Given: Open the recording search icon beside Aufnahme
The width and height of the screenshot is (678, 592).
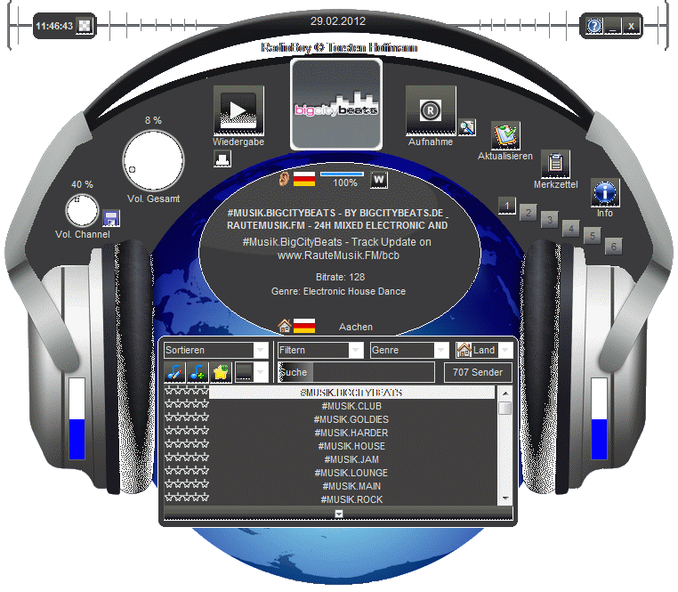Looking at the screenshot, I should [467, 126].
